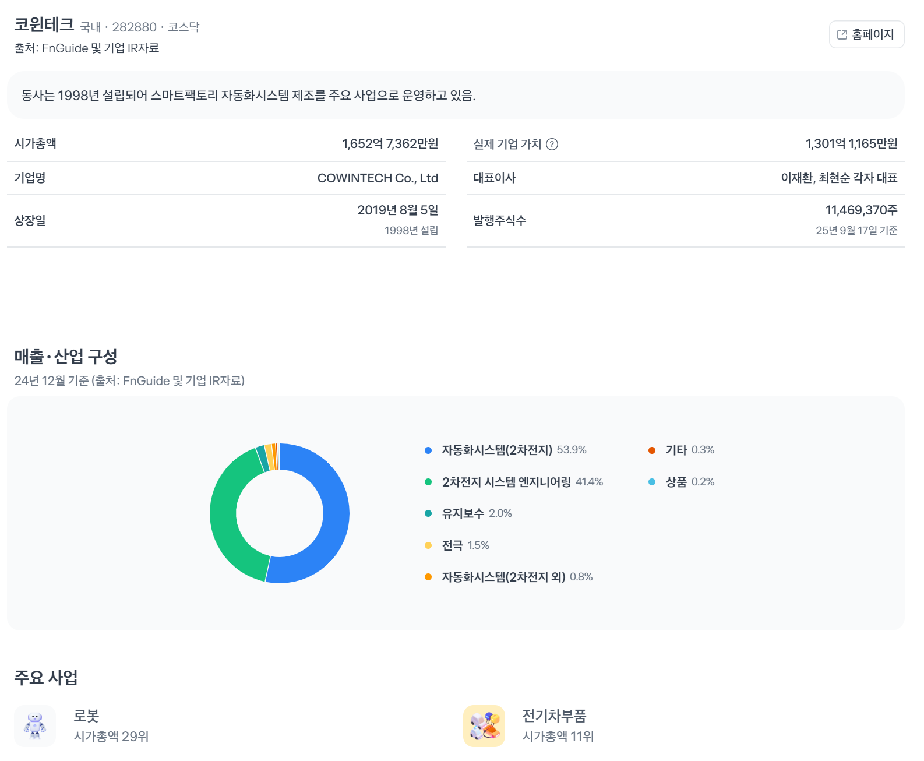Click the issued shares value 11,469,370주
This screenshot has width=924, height=761.
[x=861, y=210]
